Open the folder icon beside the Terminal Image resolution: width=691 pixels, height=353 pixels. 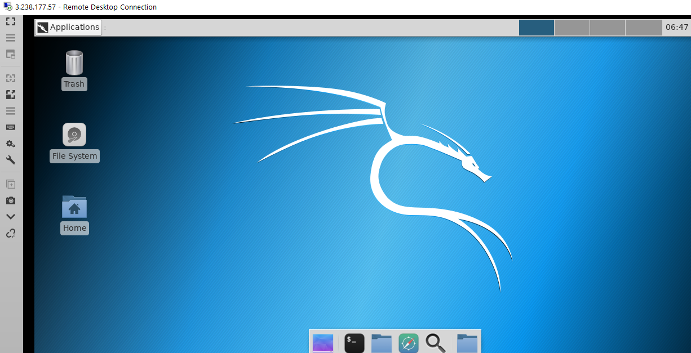[x=382, y=342]
